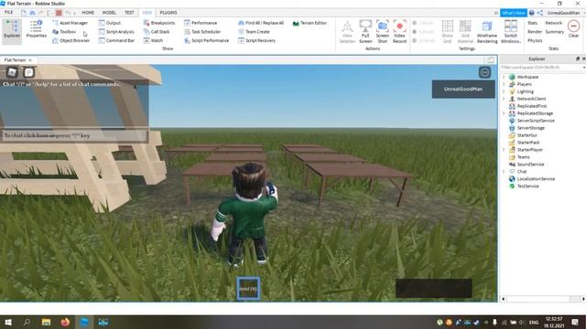This screenshot has height=329, width=586.
Task: Open Windows Start menu
Action: click(8, 322)
